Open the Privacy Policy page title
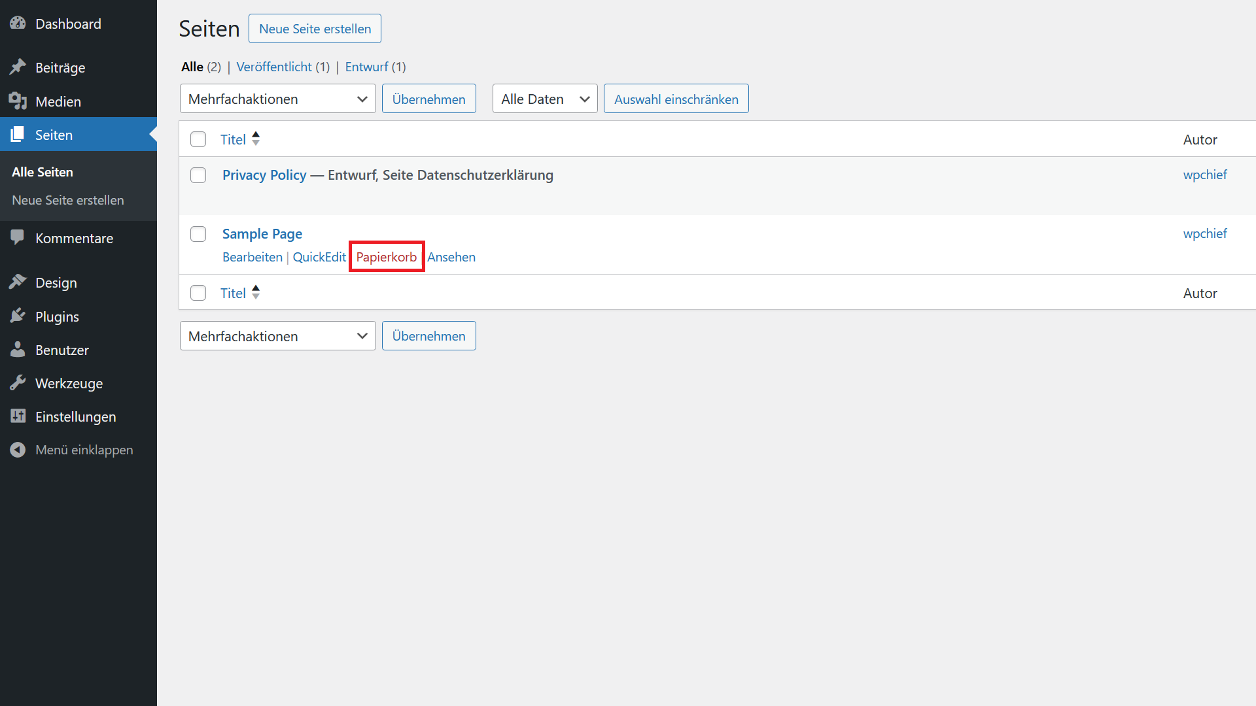The width and height of the screenshot is (1256, 706). click(264, 175)
